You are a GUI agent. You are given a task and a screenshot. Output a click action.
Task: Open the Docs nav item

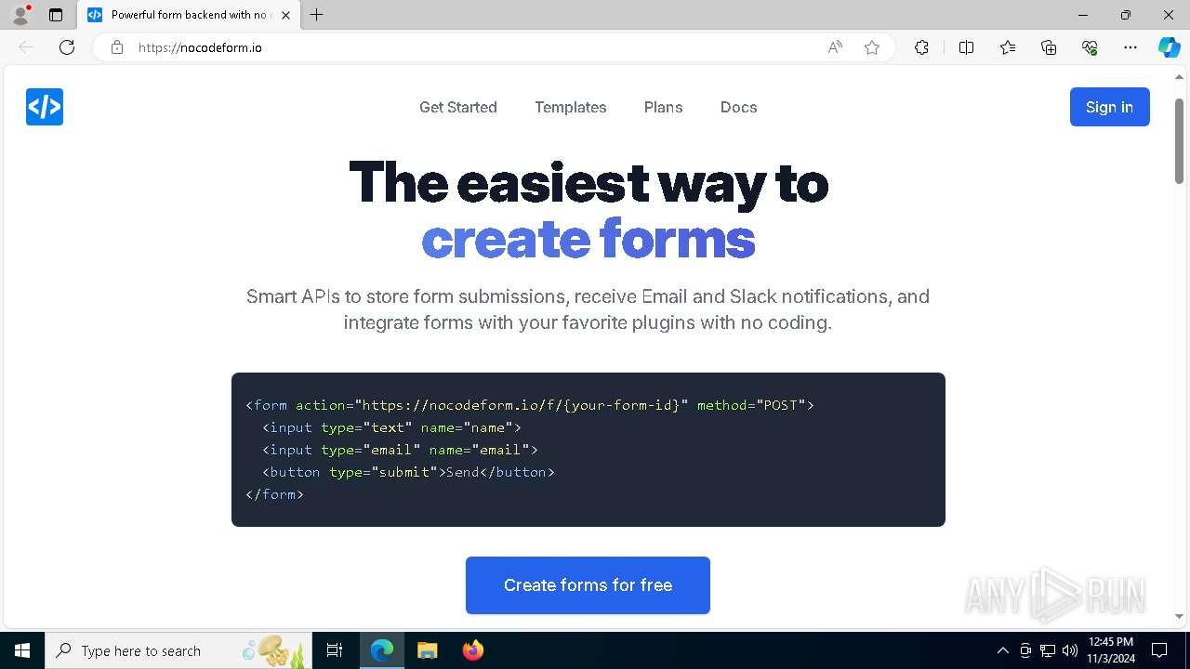coord(739,107)
